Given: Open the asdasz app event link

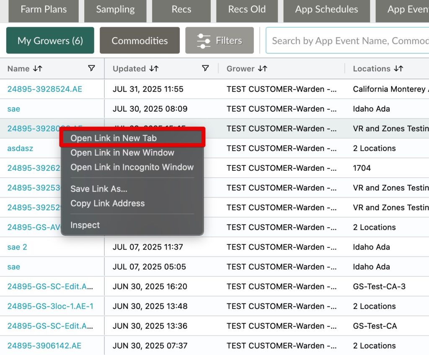Looking at the screenshot, I should pyautogui.click(x=20, y=148).
